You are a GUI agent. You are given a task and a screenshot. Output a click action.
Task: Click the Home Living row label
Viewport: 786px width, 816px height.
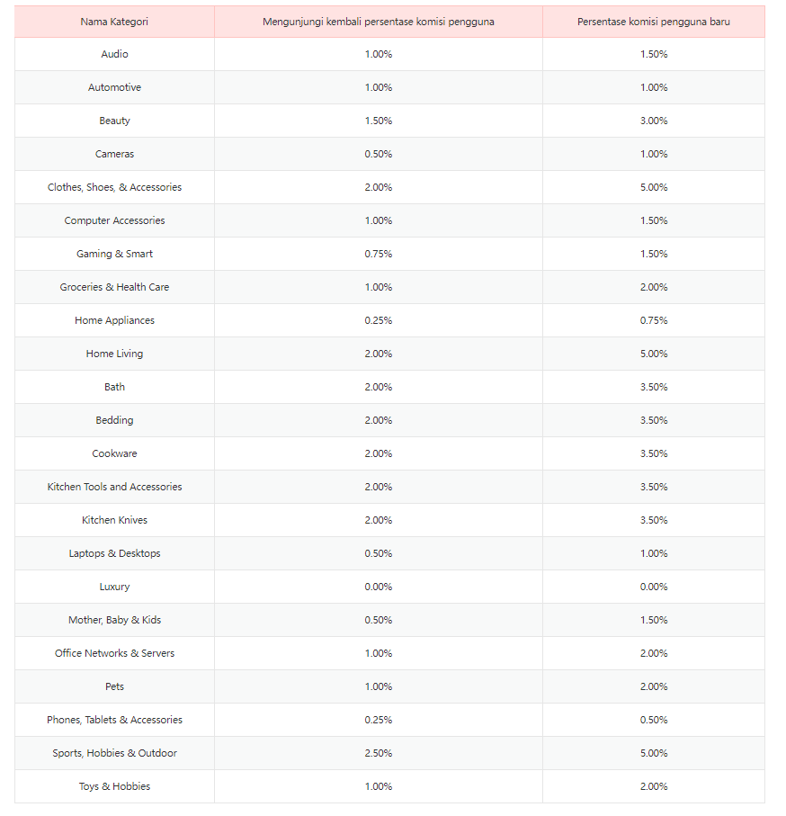114,354
